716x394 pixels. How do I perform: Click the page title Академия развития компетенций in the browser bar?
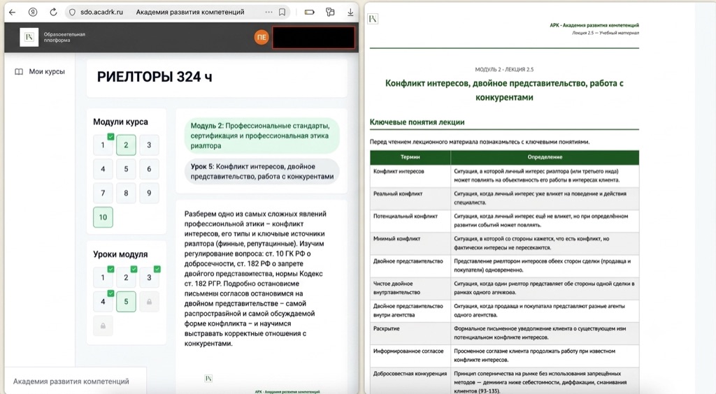pos(190,13)
